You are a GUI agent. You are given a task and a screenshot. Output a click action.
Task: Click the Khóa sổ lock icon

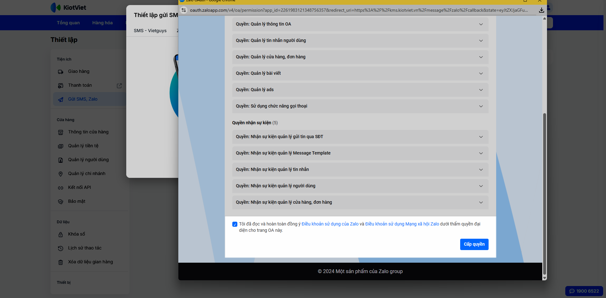(61, 235)
